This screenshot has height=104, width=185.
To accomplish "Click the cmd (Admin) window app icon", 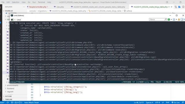I will pyautogui.click(x=12, y=15).
